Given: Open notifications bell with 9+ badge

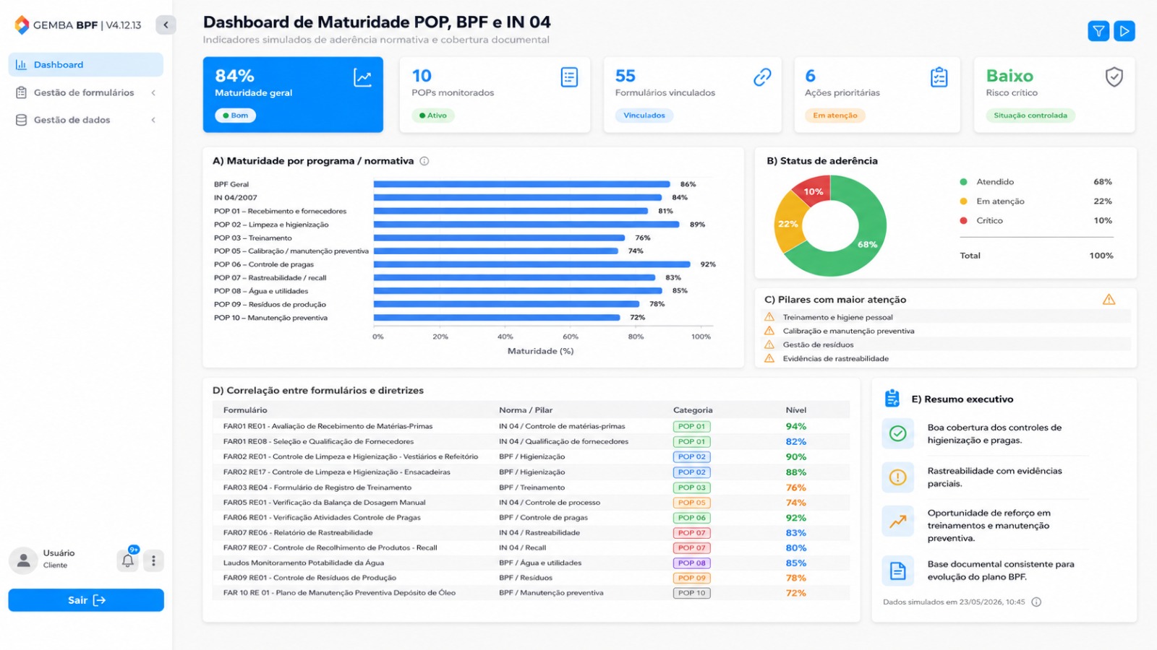Looking at the screenshot, I should tap(128, 560).
